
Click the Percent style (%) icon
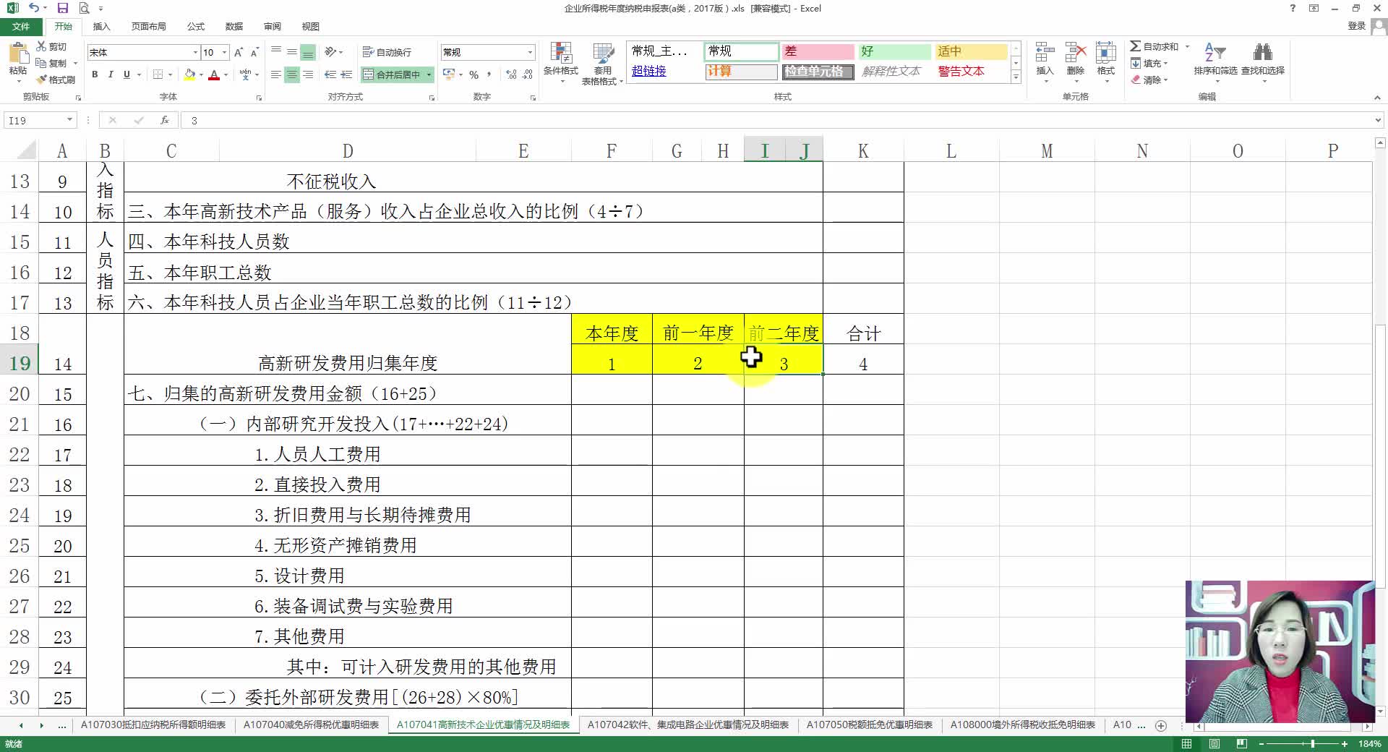[474, 74]
